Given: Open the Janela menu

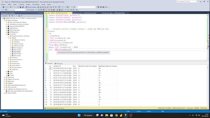Looking at the screenshot, I should 43,4.
